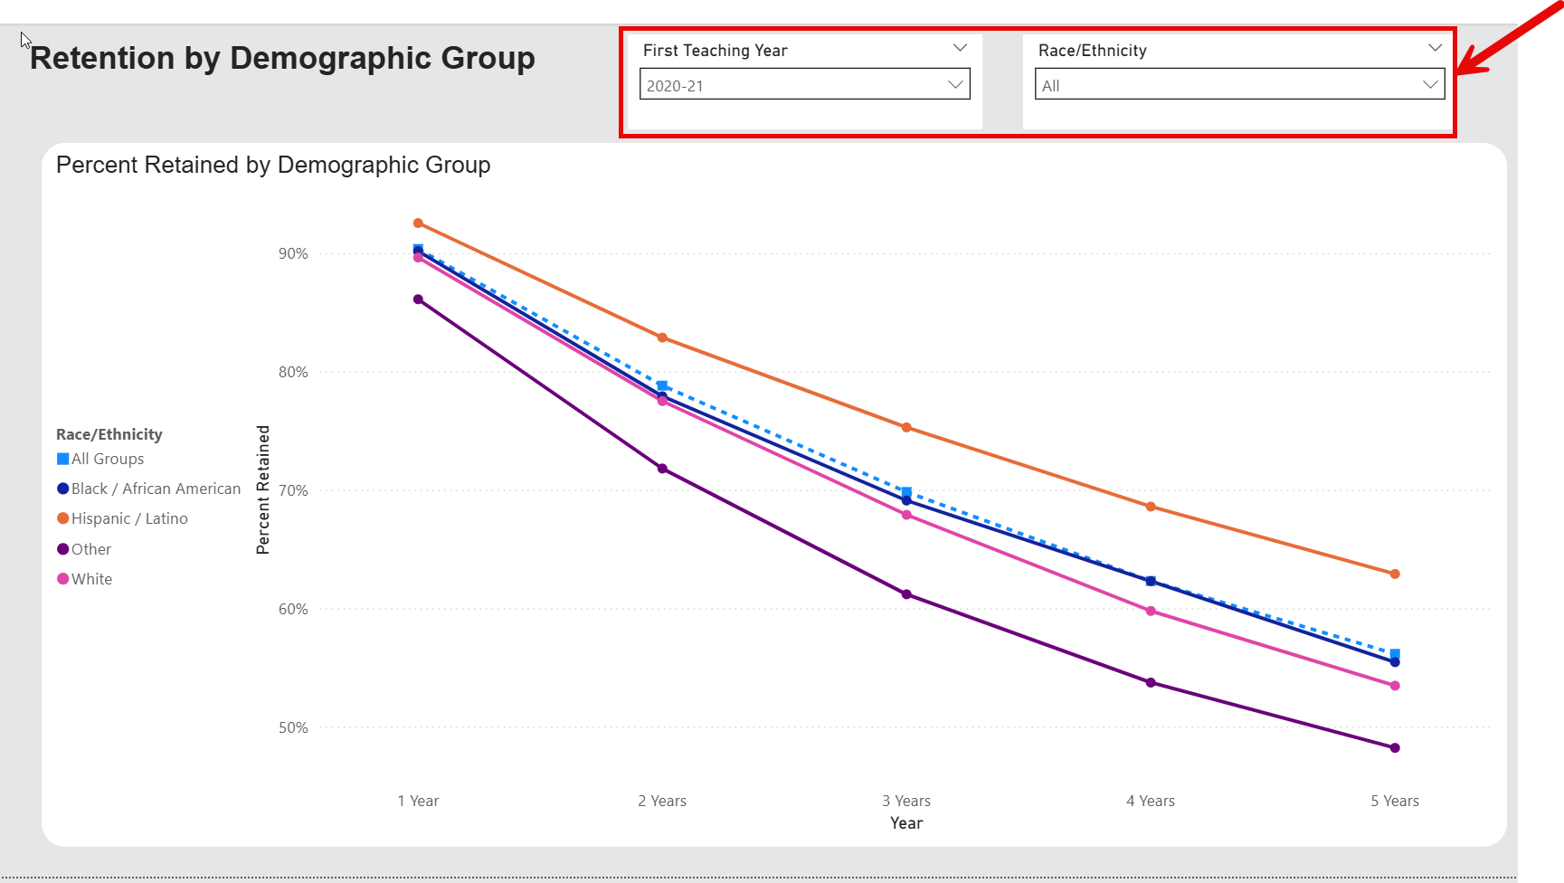Select the Hispanic / Latino point at 5 Years
The width and height of the screenshot is (1564, 883).
[x=1395, y=574]
